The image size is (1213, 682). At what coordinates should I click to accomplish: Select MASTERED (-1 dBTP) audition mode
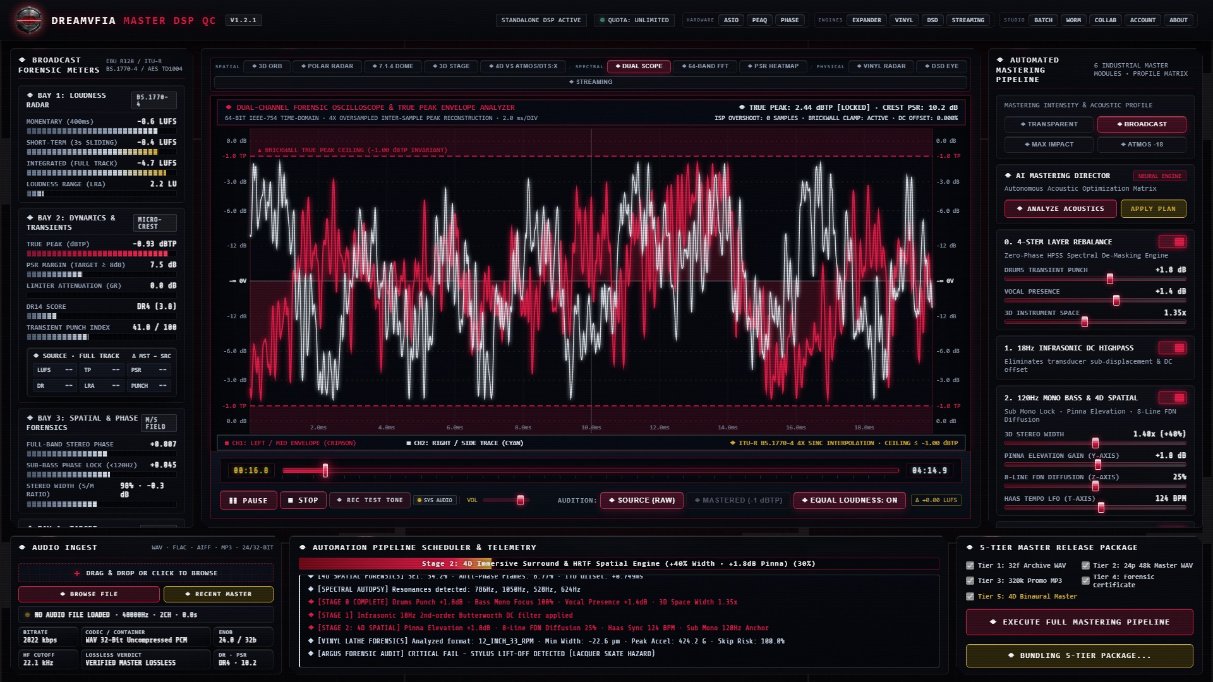[x=738, y=500]
